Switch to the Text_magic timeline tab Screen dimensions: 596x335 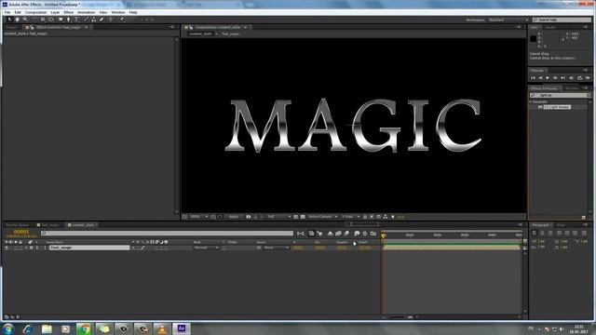tap(49, 225)
